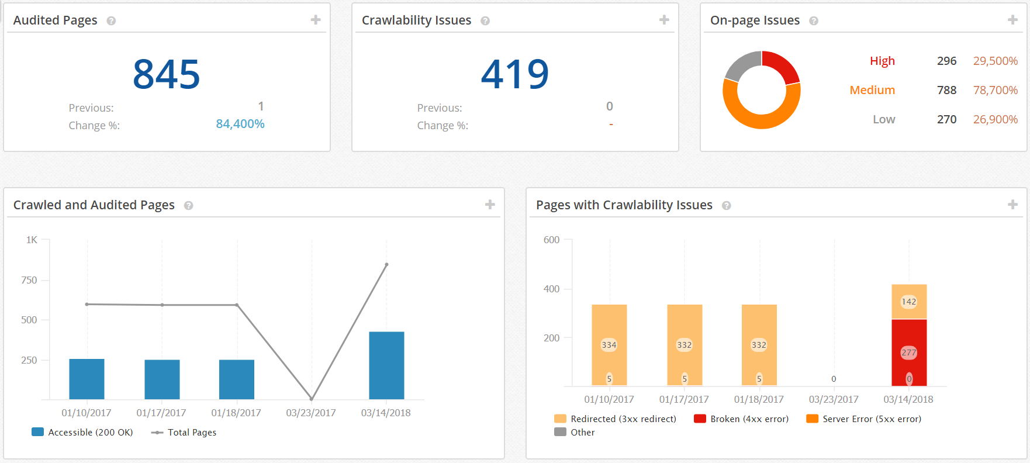
Task: Click the Medium issues label
Action: point(872,90)
